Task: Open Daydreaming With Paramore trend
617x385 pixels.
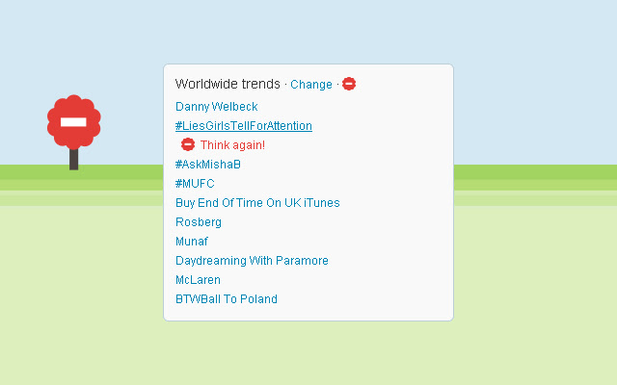Action: tap(252, 261)
